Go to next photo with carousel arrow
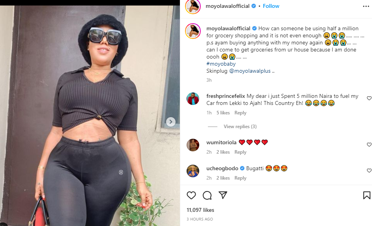The height and width of the screenshot is (226, 372). (x=170, y=122)
